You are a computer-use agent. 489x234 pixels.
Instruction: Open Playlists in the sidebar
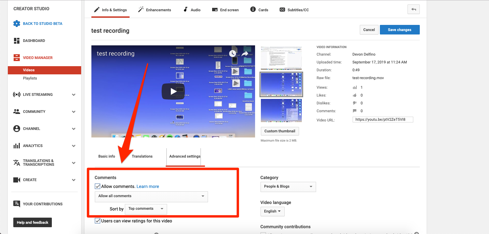pos(30,78)
